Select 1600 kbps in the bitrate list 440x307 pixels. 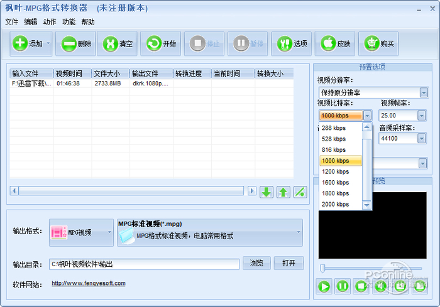click(x=341, y=183)
